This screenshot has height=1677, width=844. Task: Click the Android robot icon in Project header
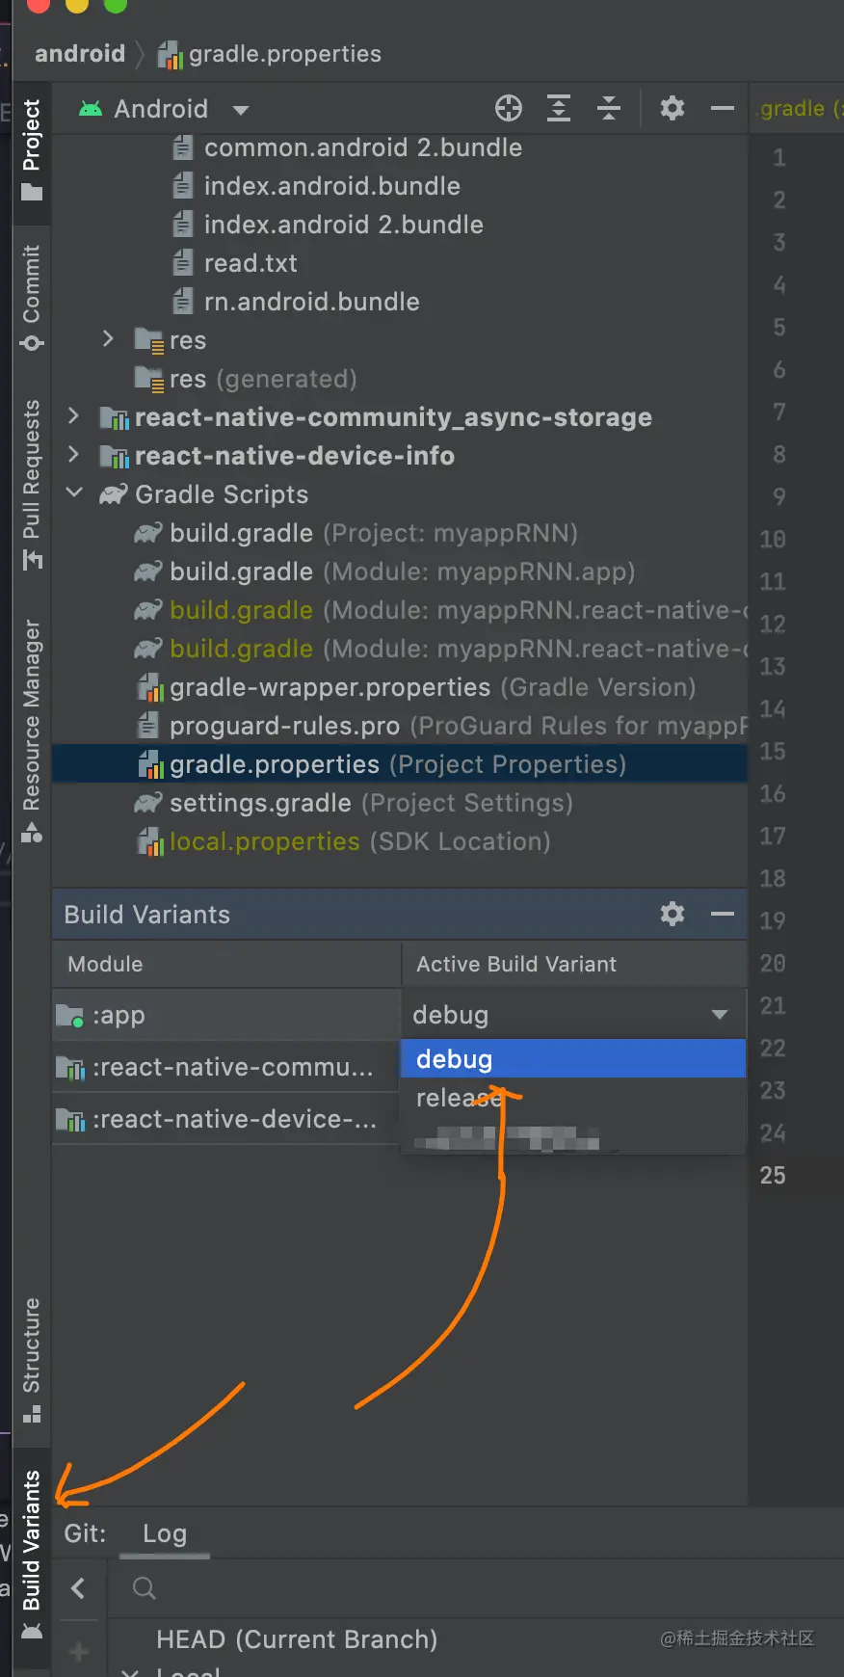[91, 109]
